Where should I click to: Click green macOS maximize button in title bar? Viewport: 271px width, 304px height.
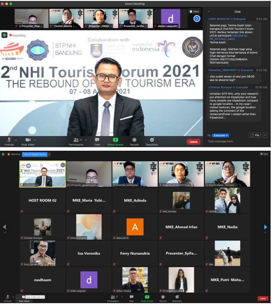(11, 4)
